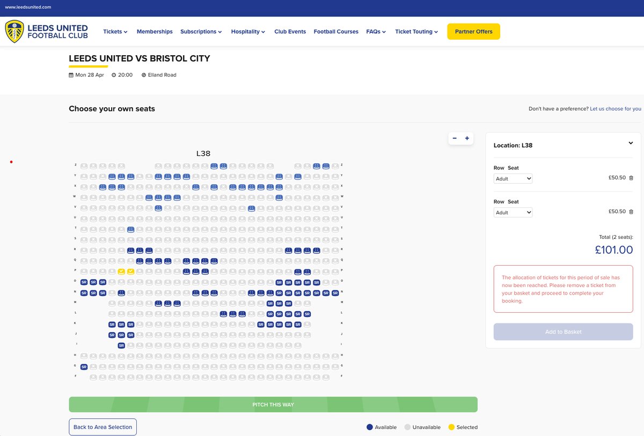644x436 pixels.
Task: Click the 'Let us choose for you' link
Action: [616, 109]
